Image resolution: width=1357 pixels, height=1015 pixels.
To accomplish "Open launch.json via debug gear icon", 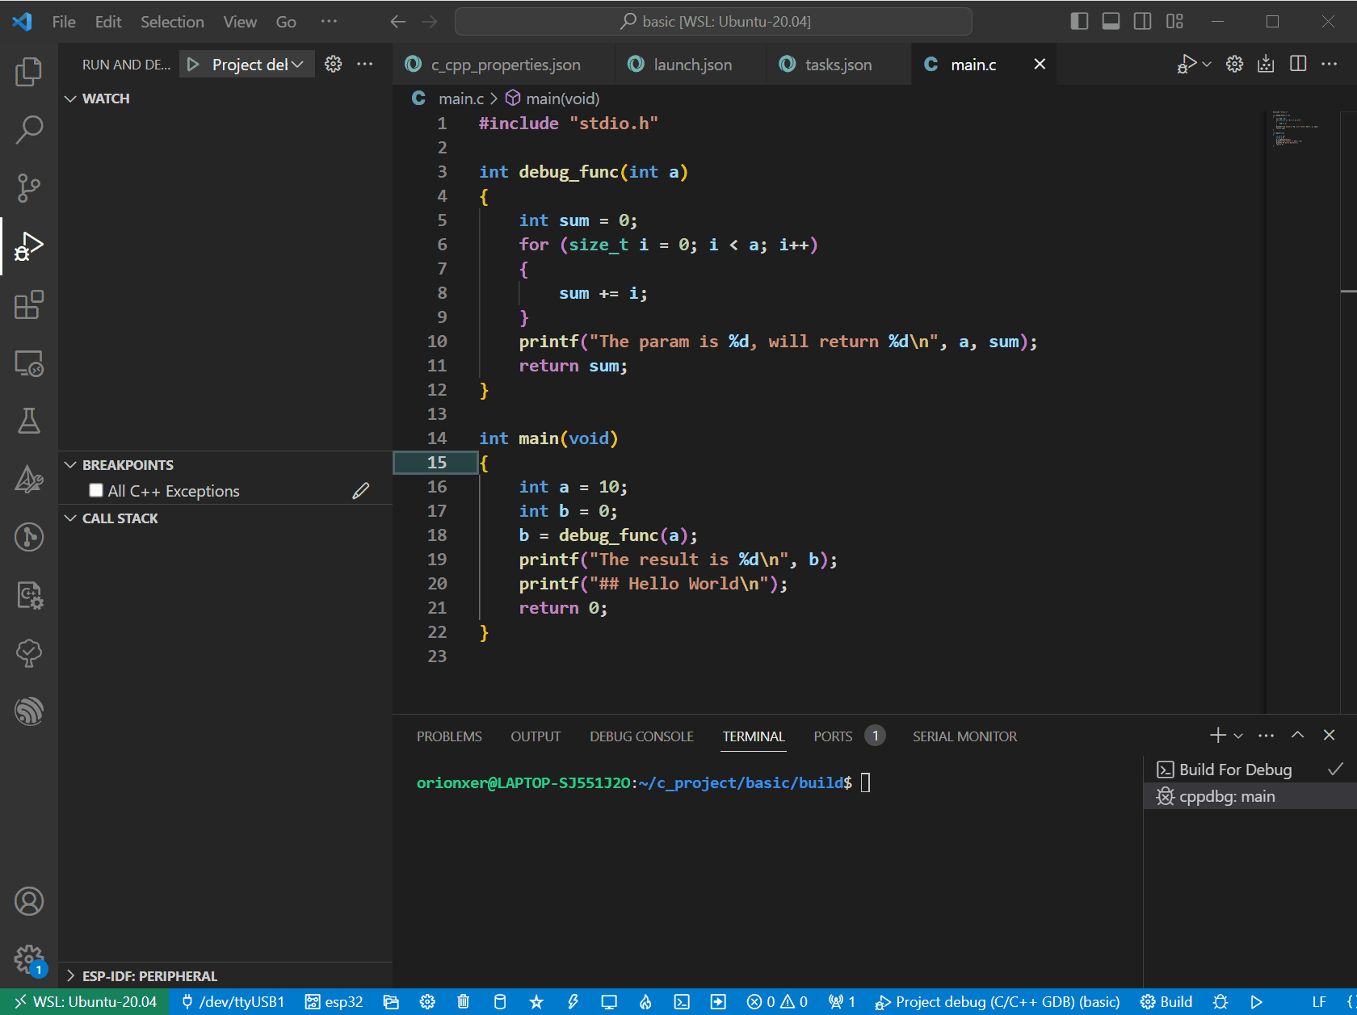I will pyautogui.click(x=333, y=65).
